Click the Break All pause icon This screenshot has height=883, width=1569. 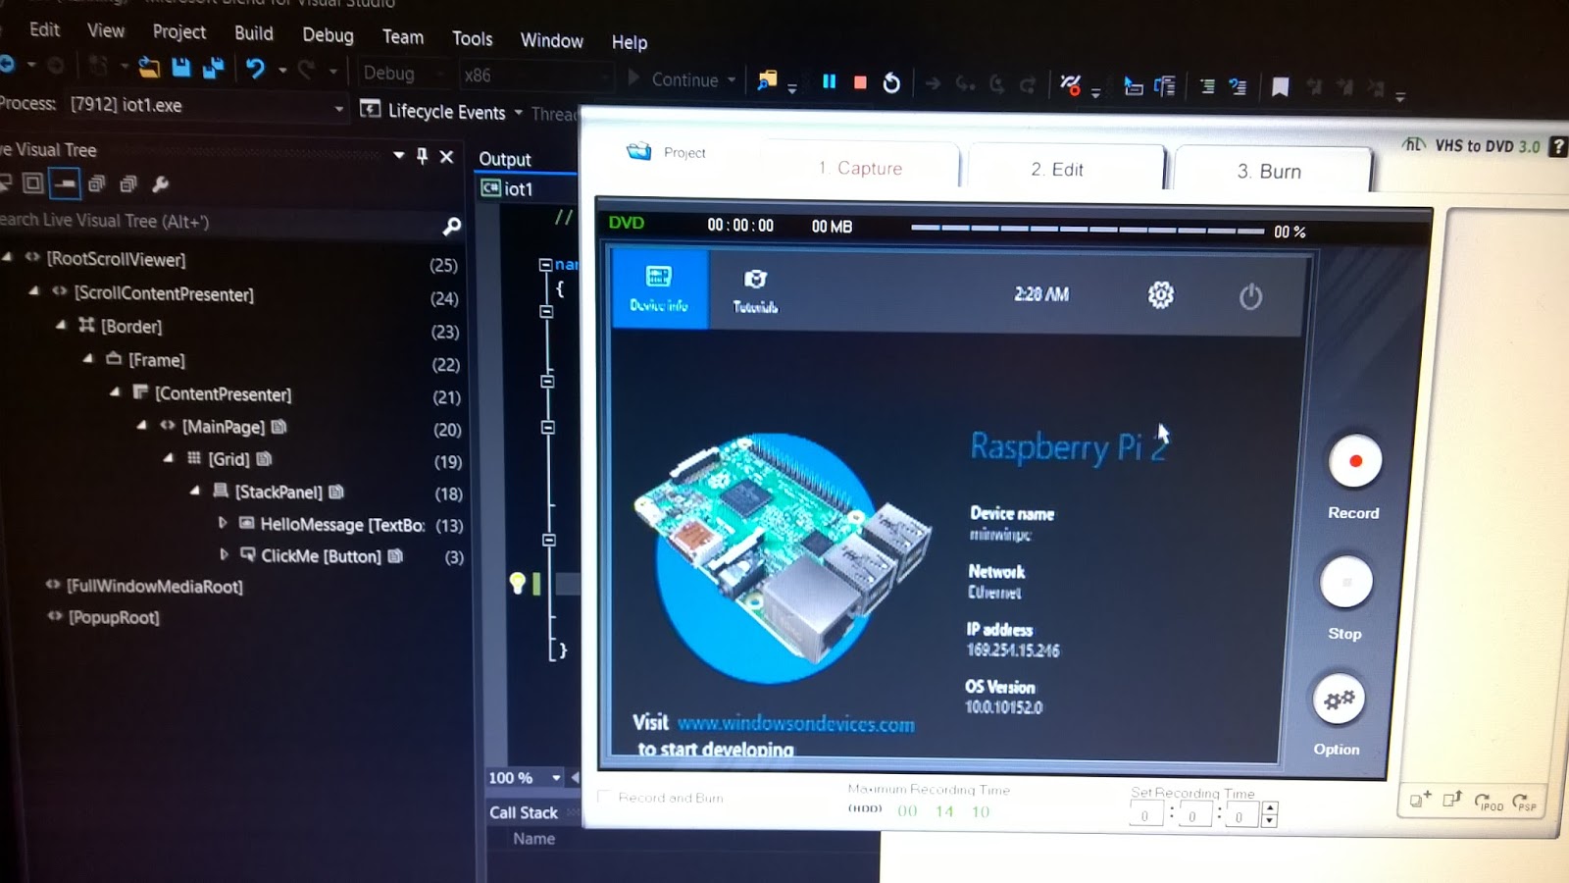(829, 81)
